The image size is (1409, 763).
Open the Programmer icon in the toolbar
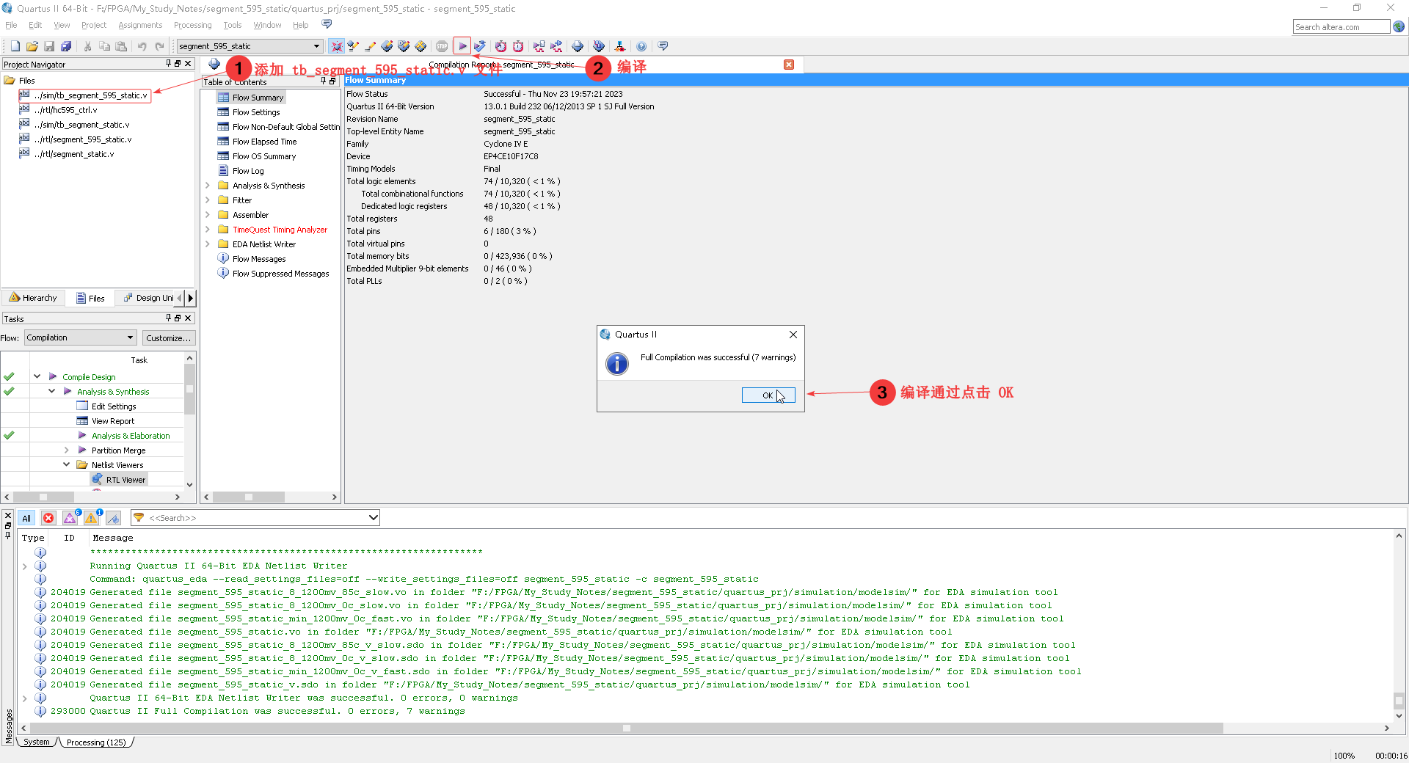click(x=599, y=46)
